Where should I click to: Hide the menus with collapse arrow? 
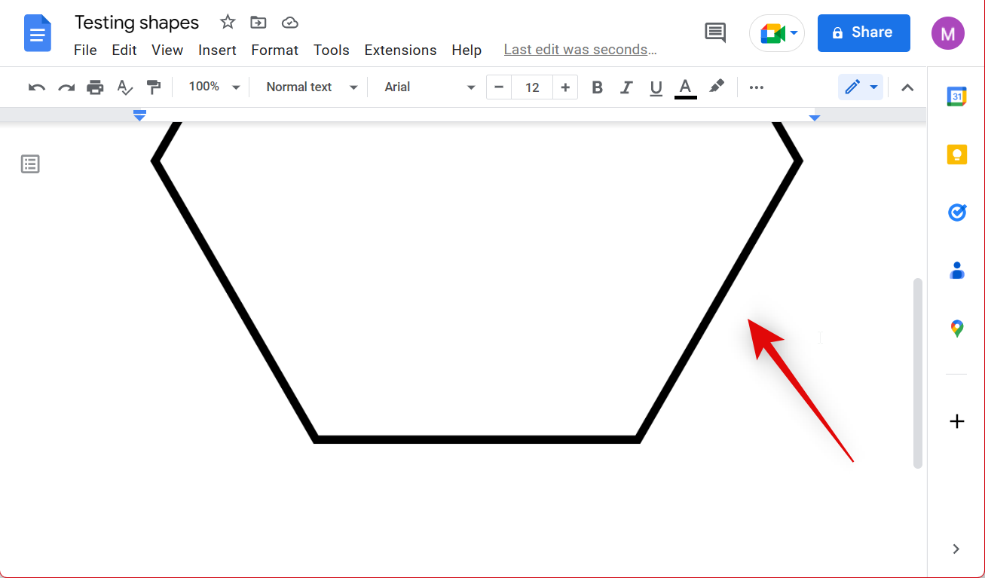[x=907, y=87]
